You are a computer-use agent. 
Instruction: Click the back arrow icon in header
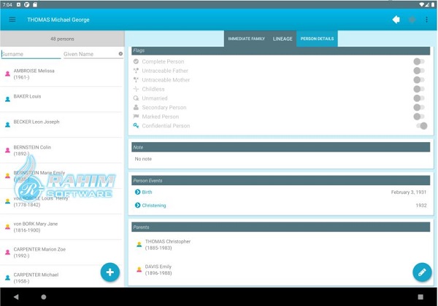pyautogui.click(x=396, y=20)
